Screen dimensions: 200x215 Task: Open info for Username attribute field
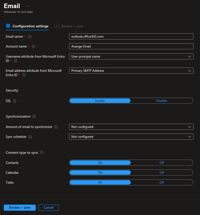(x=16, y=61)
